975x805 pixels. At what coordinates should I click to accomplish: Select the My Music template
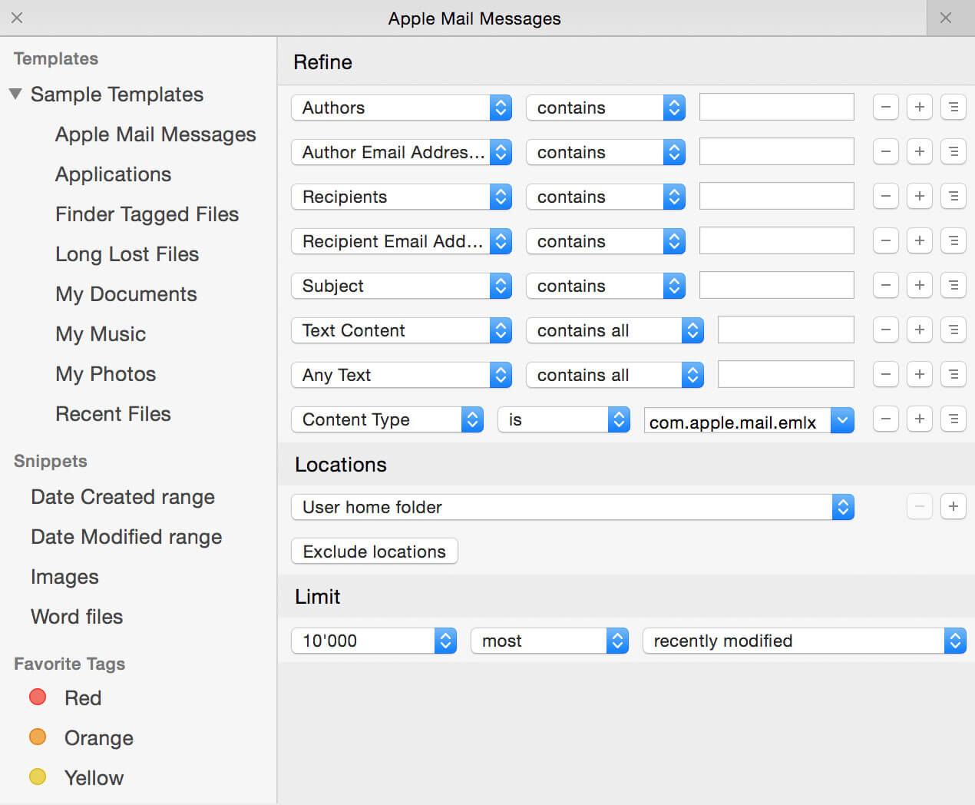click(101, 334)
